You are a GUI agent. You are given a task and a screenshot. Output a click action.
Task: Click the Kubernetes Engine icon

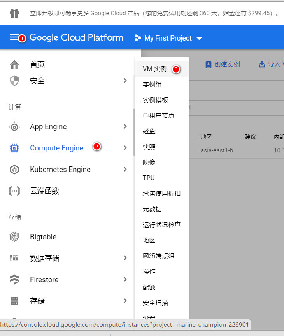14,170
